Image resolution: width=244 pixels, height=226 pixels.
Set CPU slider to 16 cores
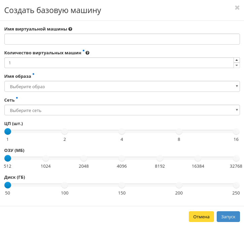236,131
